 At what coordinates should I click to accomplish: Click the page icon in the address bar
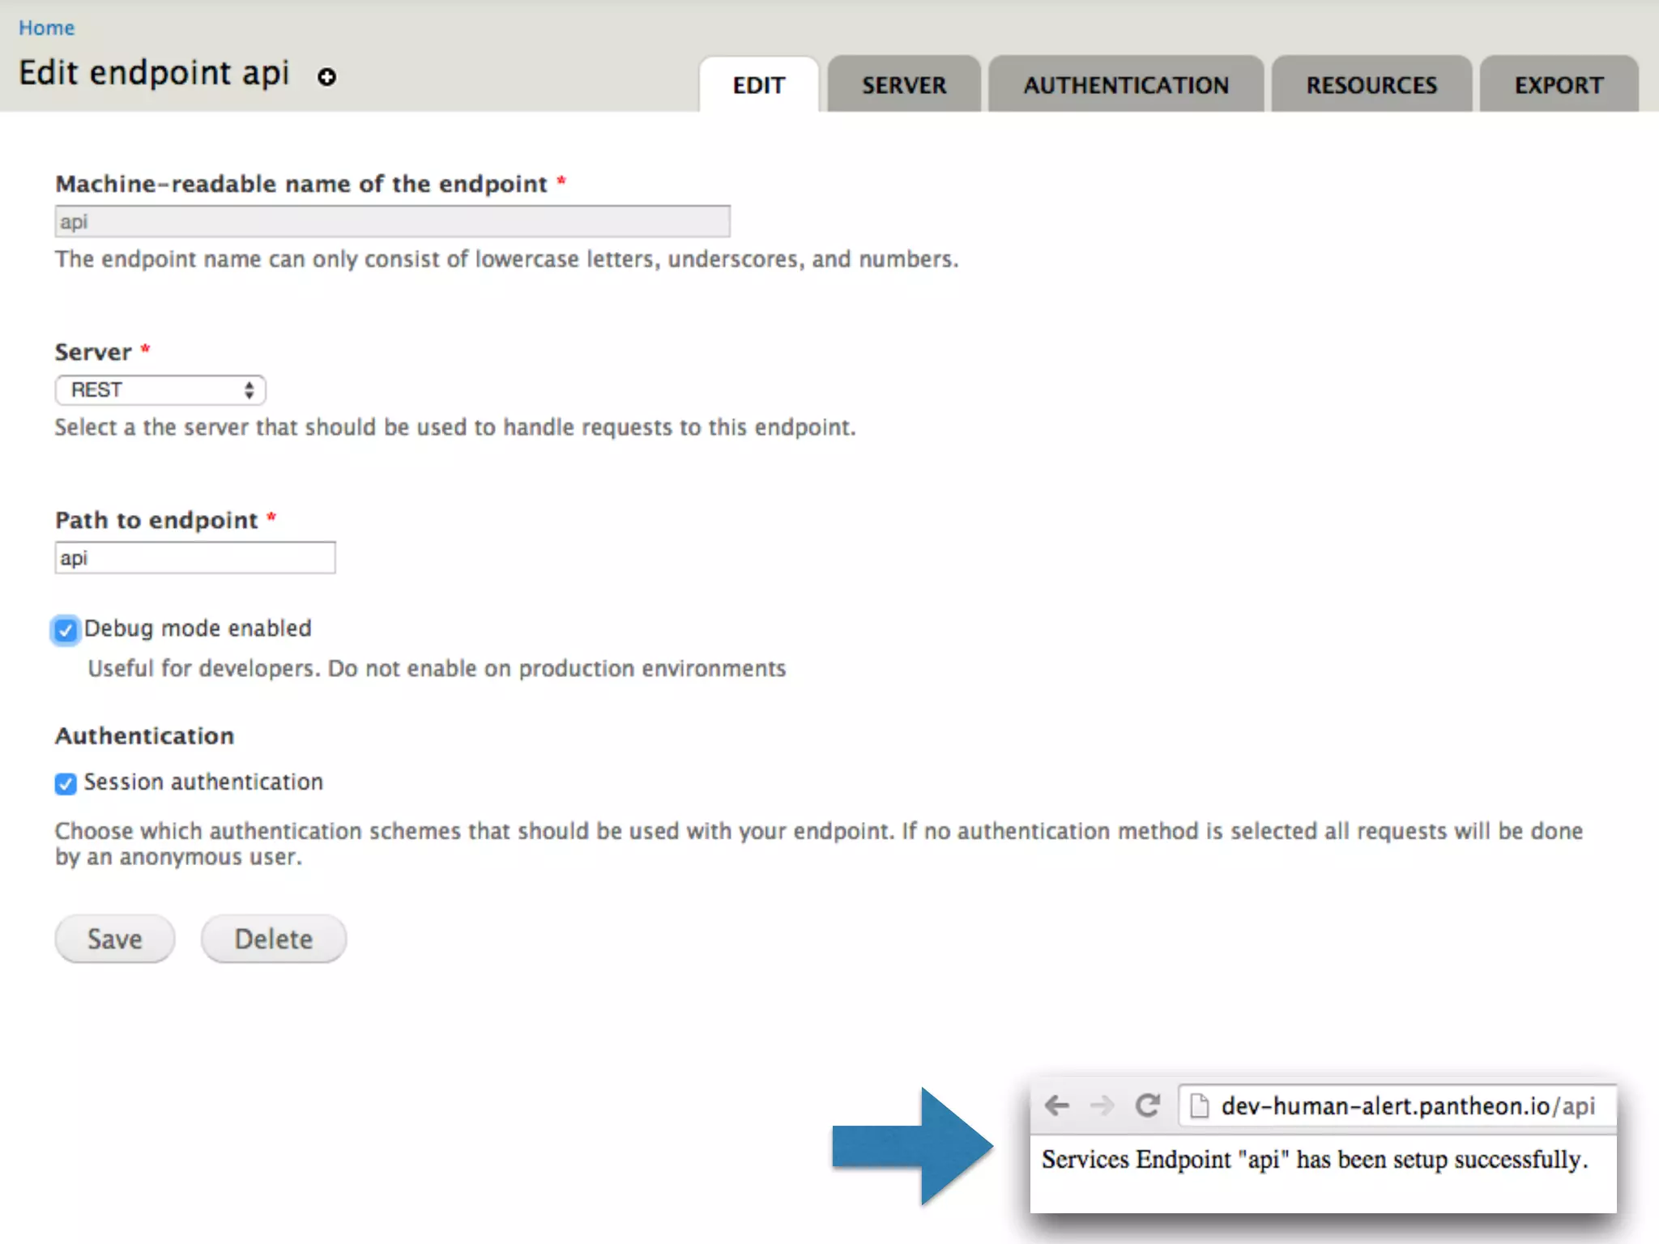pyautogui.click(x=1200, y=1106)
